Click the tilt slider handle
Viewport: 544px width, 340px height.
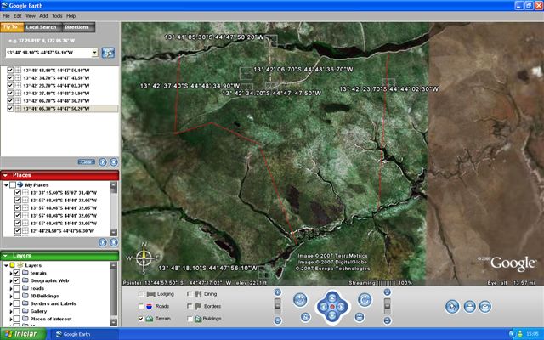(388, 306)
